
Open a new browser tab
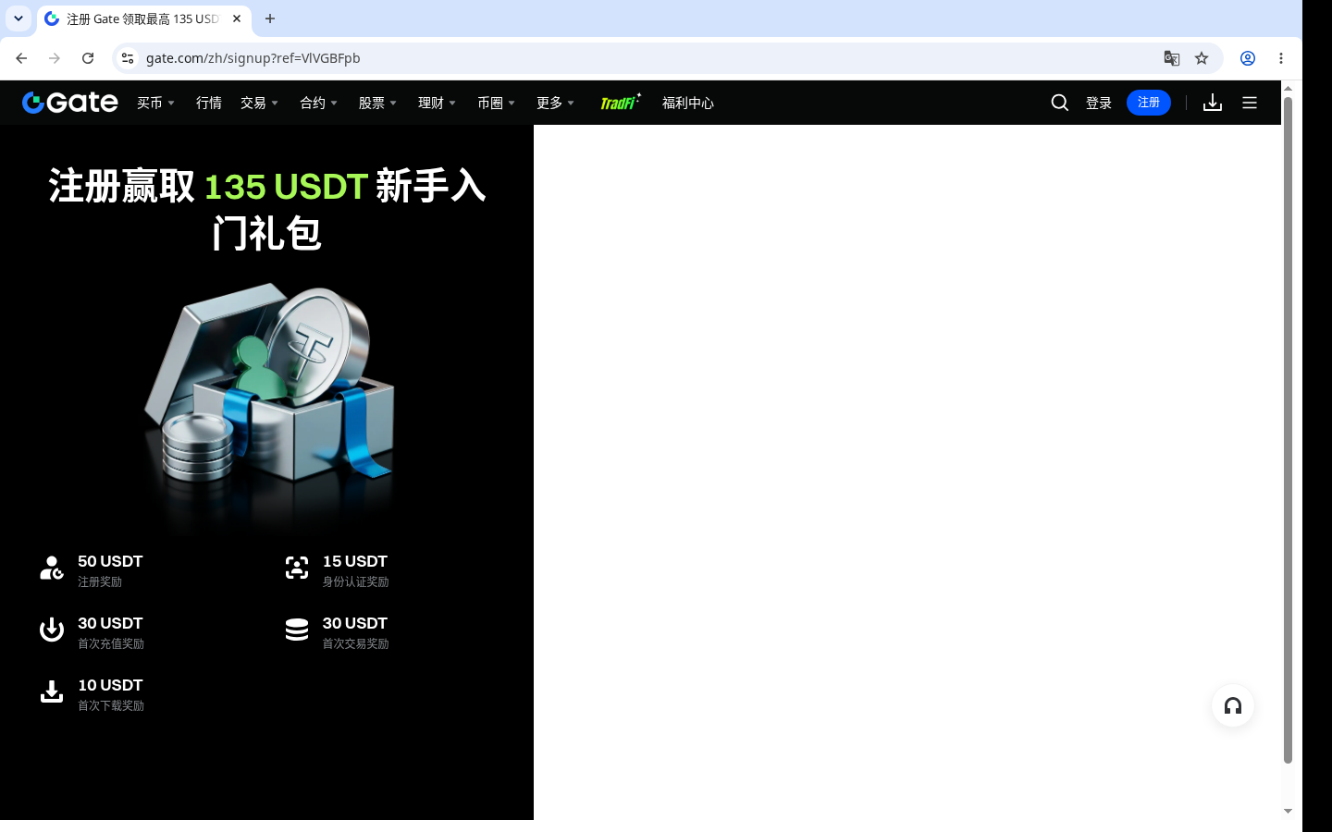point(270,18)
